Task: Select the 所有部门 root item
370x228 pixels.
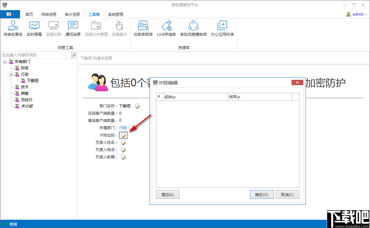Action: [23, 62]
